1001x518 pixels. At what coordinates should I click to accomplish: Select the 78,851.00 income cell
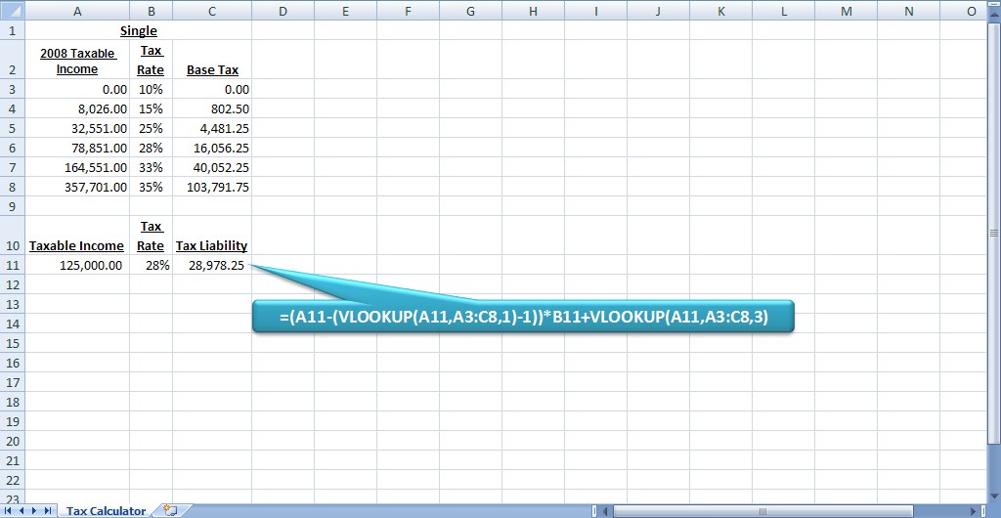[x=77, y=148]
